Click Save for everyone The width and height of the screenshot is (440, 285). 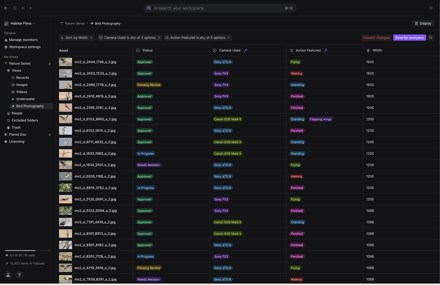click(409, 37)
